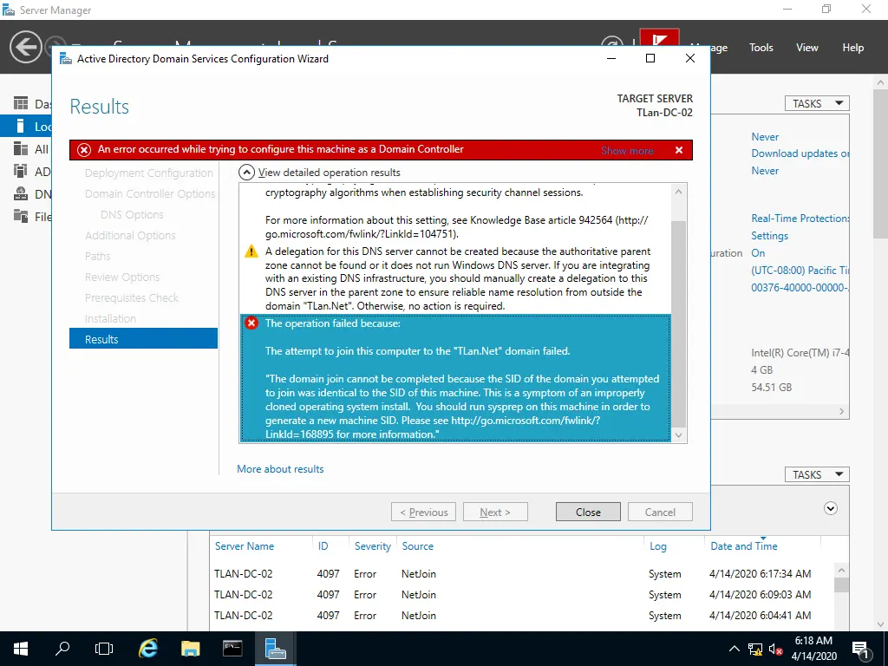Image resolution: width=888 pixels, height=666 pixels.
Task: Maximize the AD DS Configuration Wizard window
Action: (650, 58)
